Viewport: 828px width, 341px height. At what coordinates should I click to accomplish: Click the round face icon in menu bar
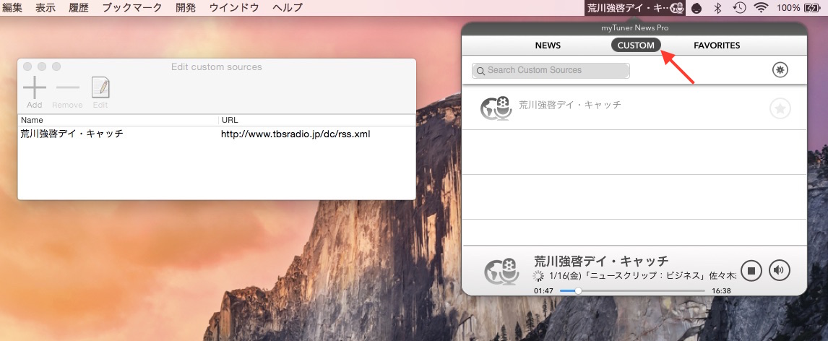(697, 8)
